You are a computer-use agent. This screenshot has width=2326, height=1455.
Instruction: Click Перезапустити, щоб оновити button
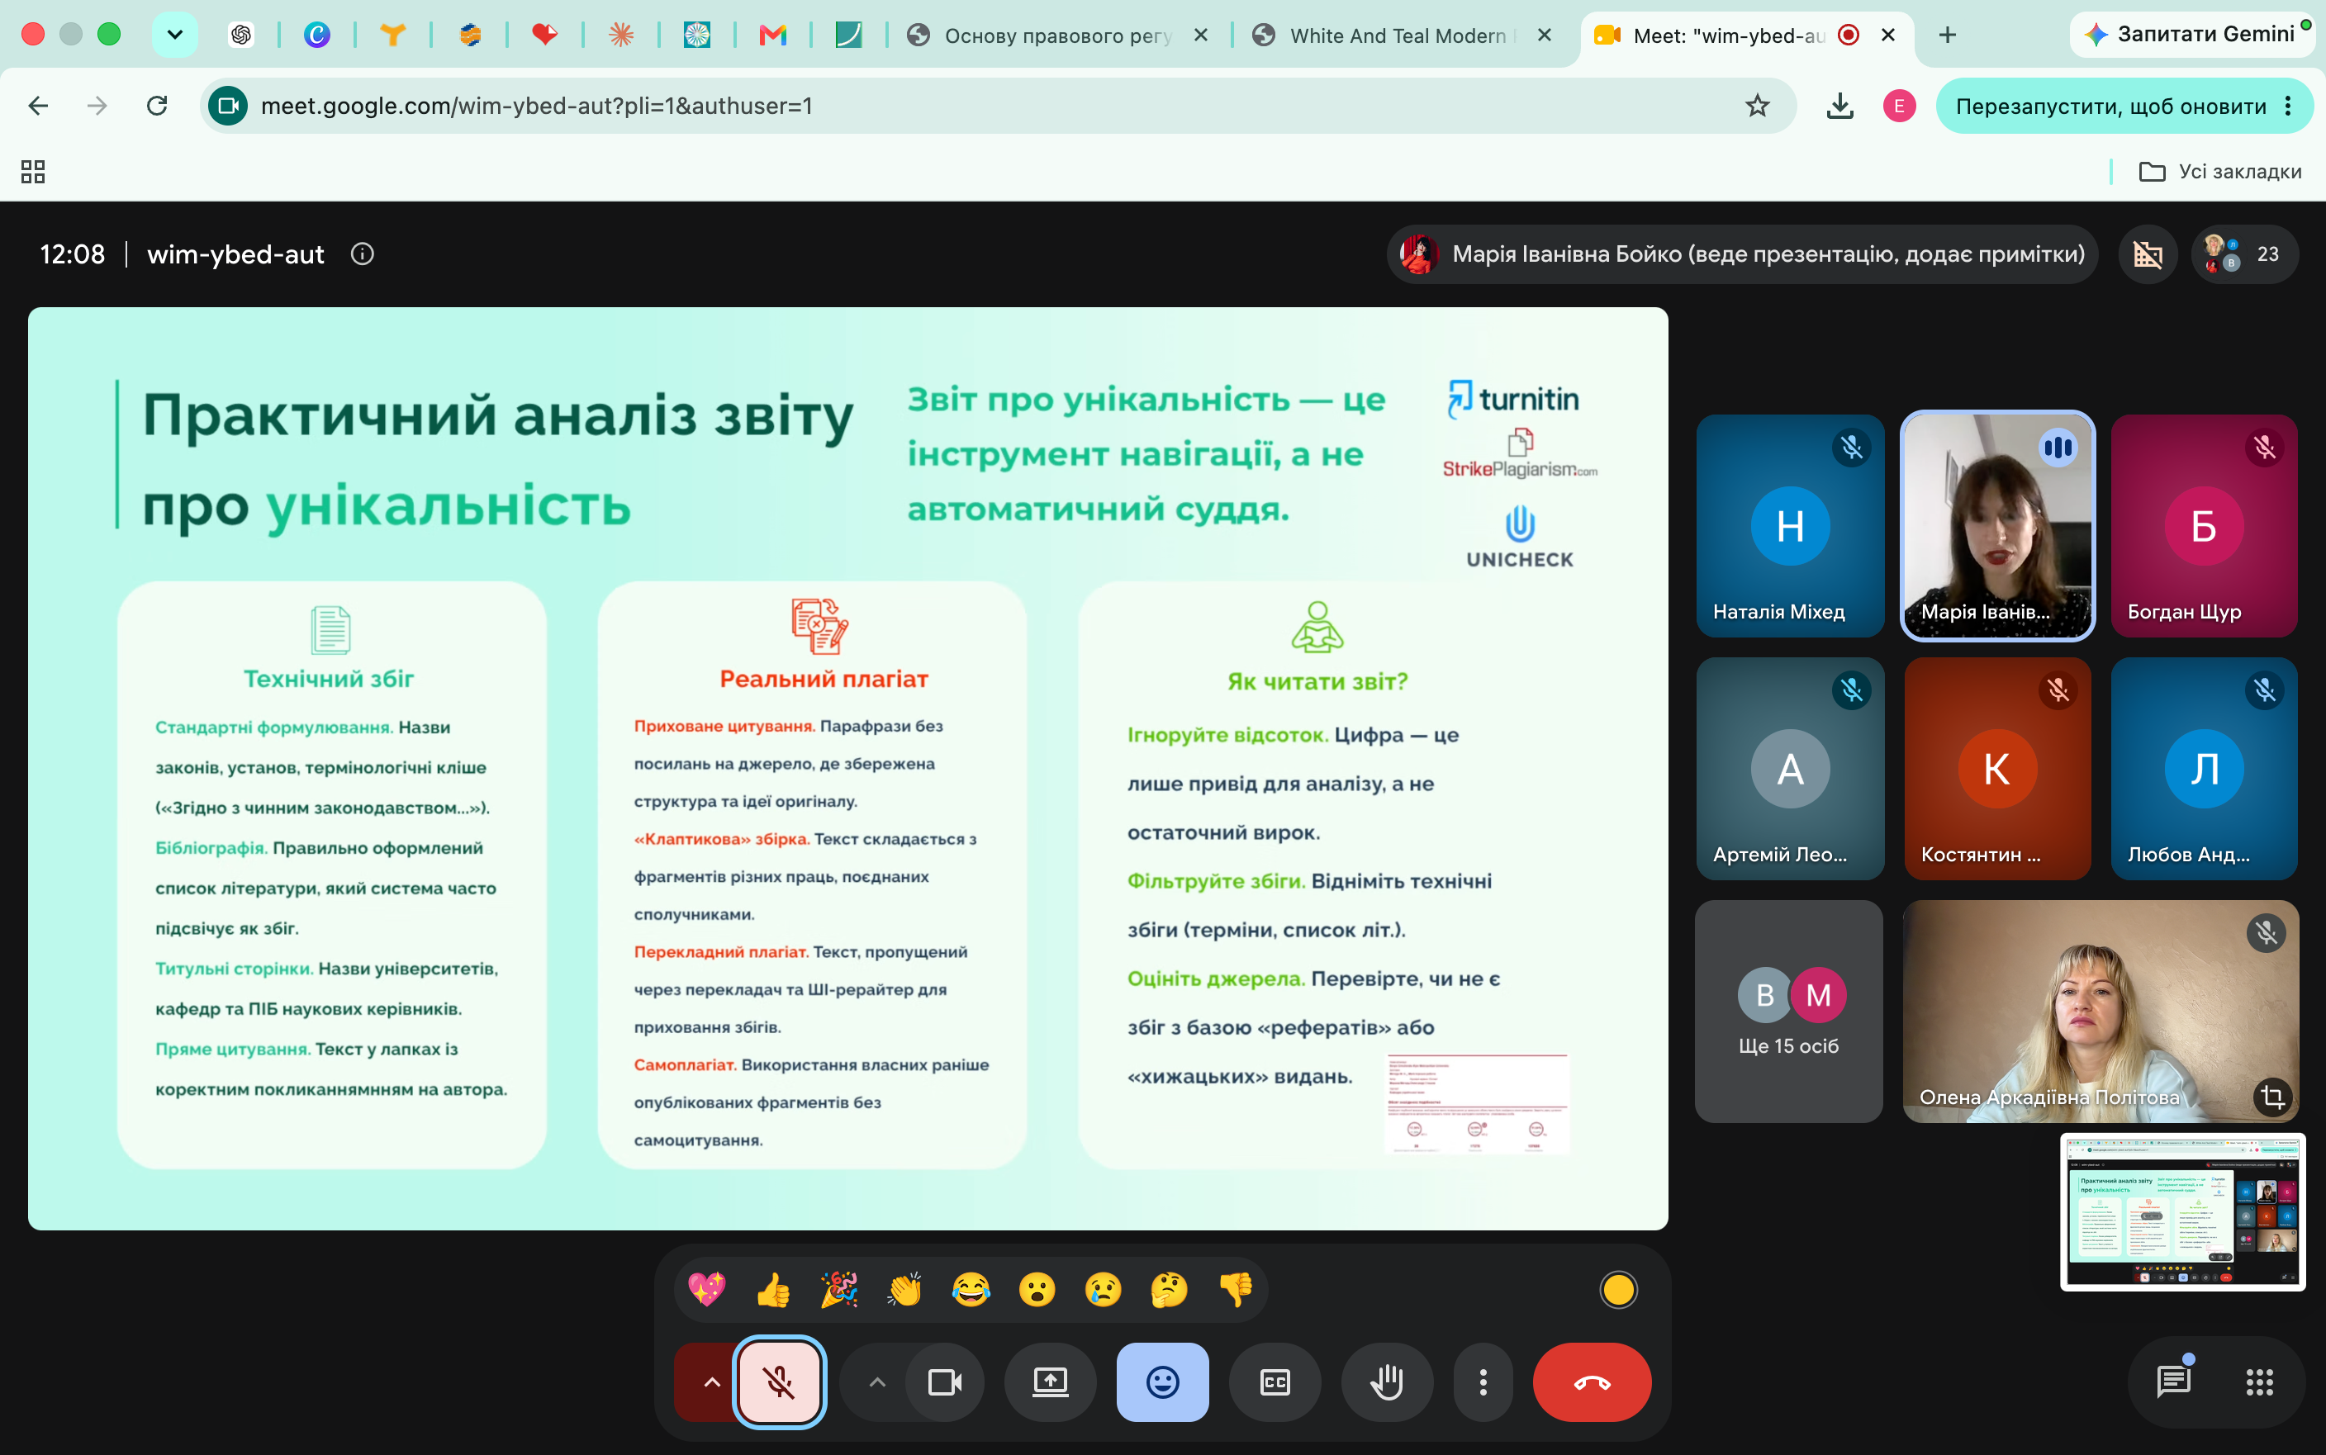click(2110, 106)
